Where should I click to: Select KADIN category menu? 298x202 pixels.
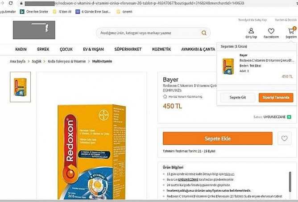(x=21, y=49)
